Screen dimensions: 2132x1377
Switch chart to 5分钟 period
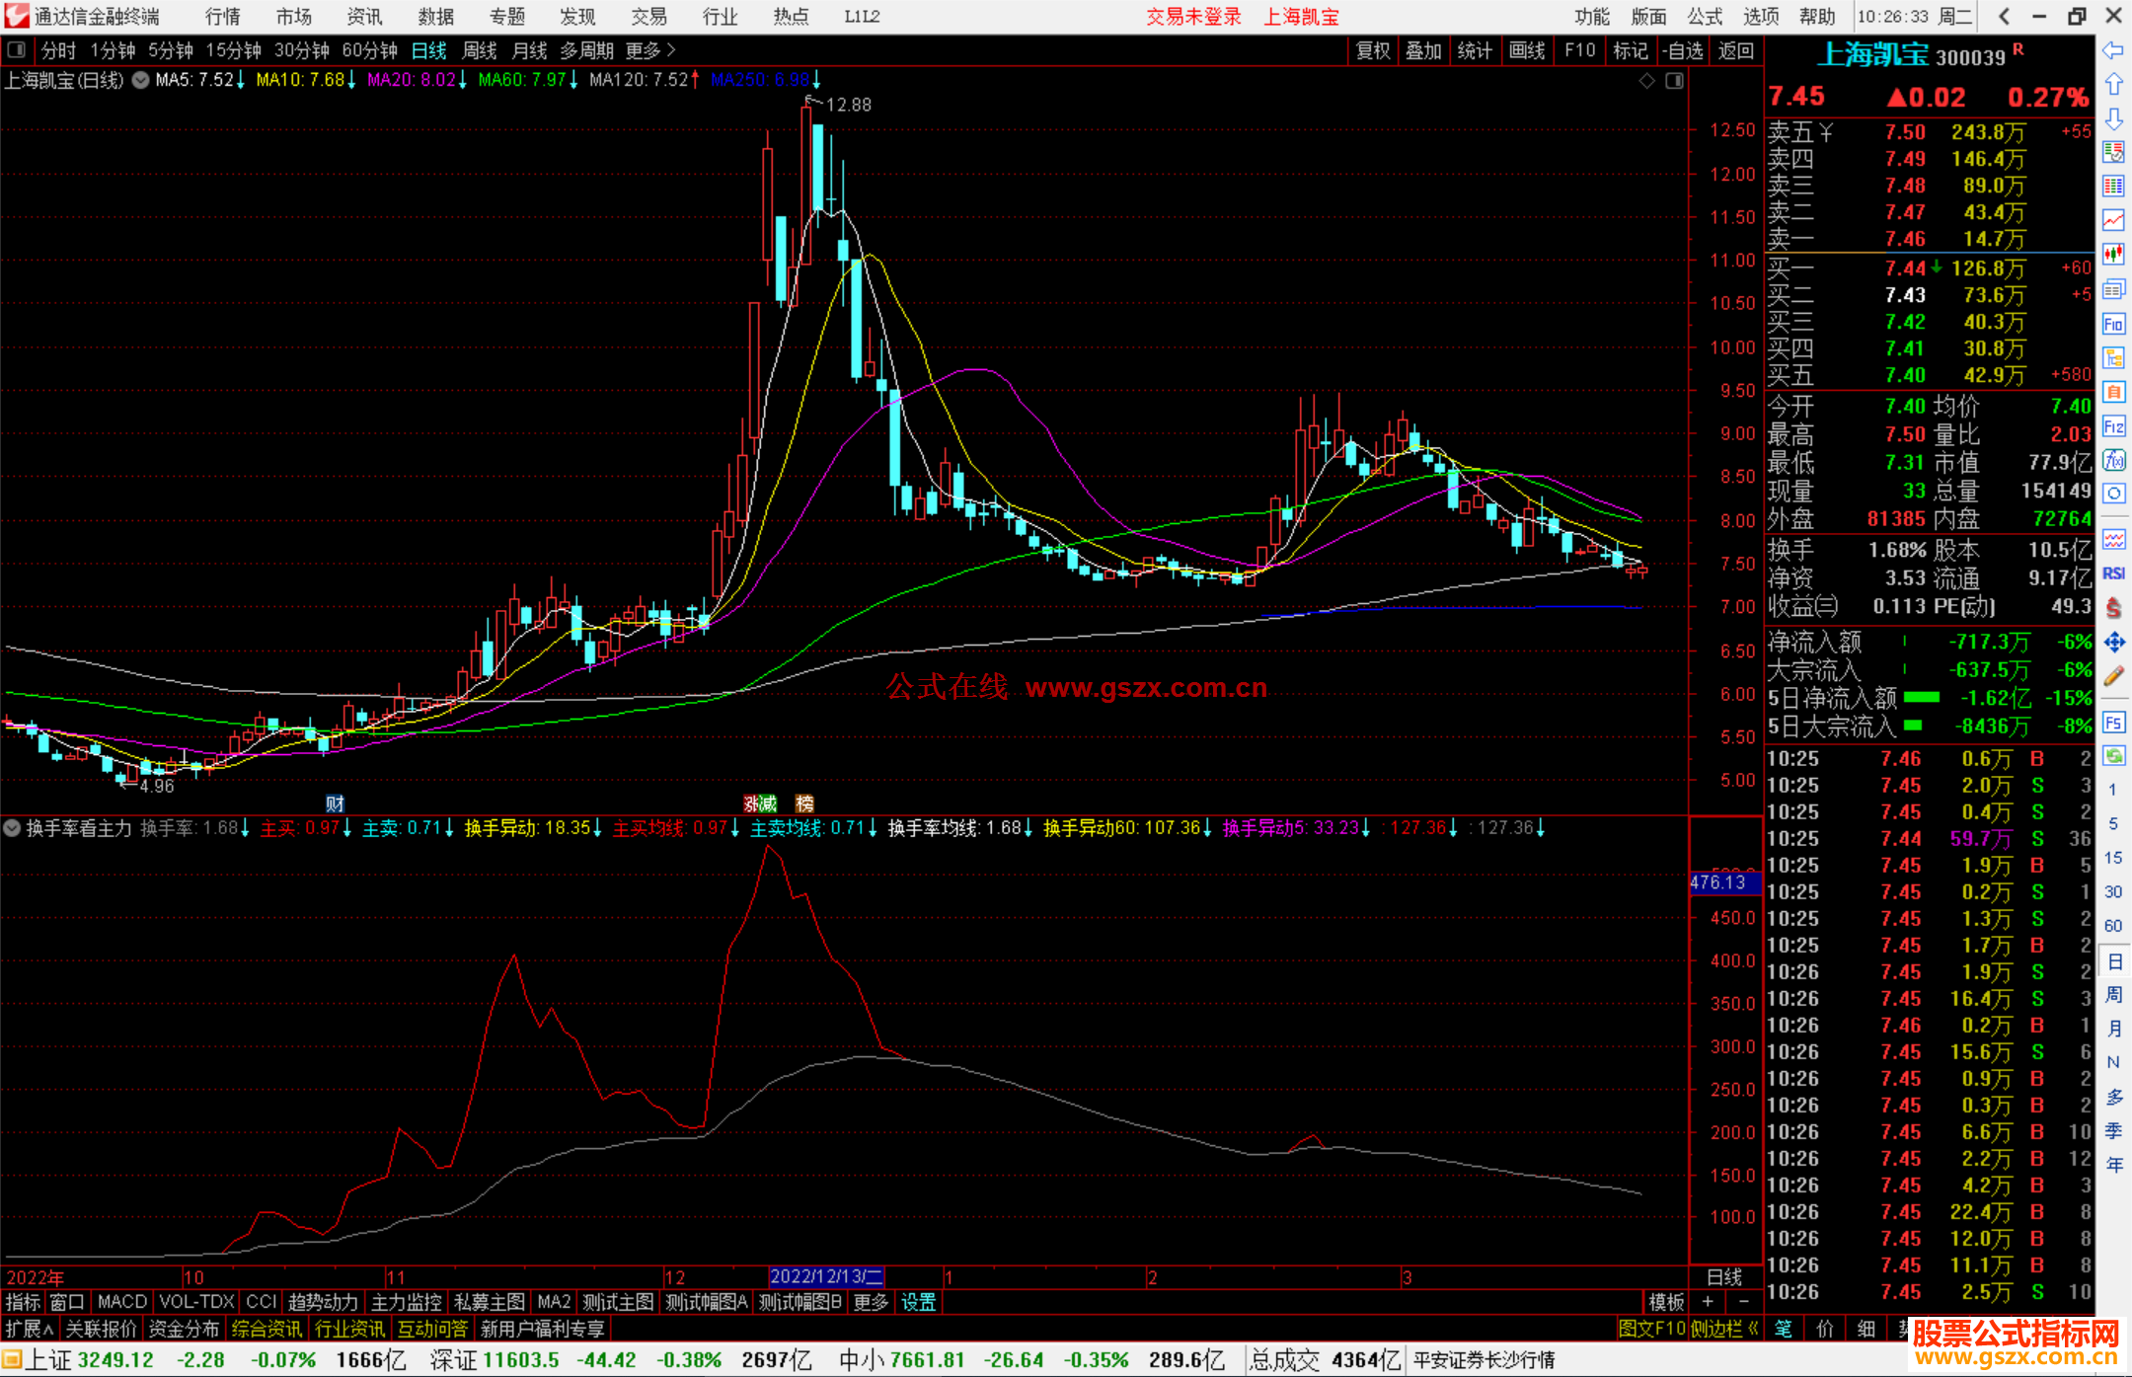[x=171, y=50]
